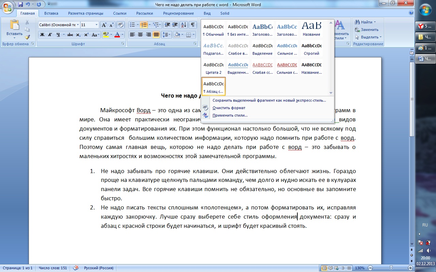Copy selection using the copy icon
Viewport: 436px width, 272px height.
pos(27,30)
